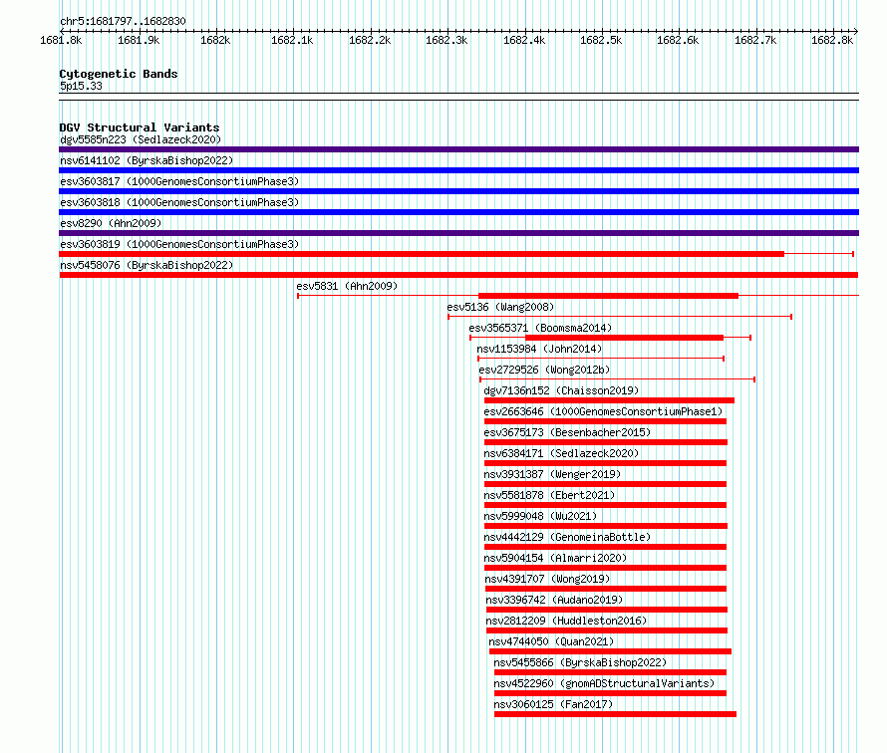This screenshot has height=753, width=887.
Task: Open nsv5904154 (Almarri2020) label
Action: point(555,558)
